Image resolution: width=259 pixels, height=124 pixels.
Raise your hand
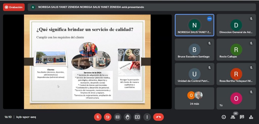coord(127,117)
